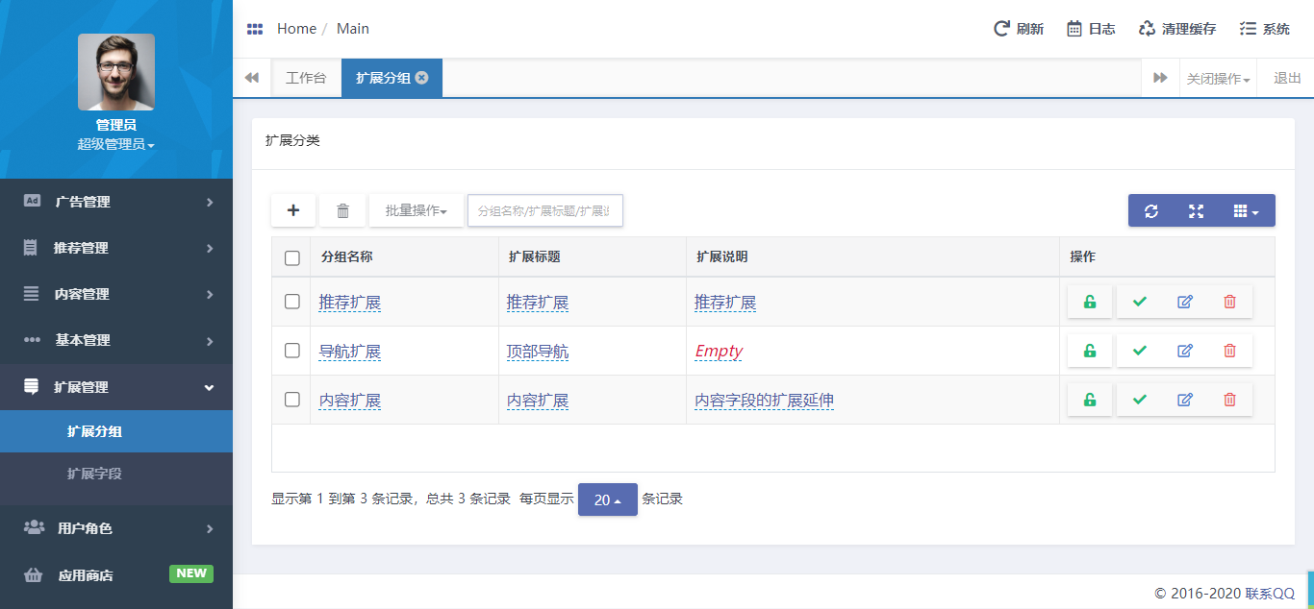Click the red Empty description link
The image size is (1314, 609).
click(x=719, y=352)
